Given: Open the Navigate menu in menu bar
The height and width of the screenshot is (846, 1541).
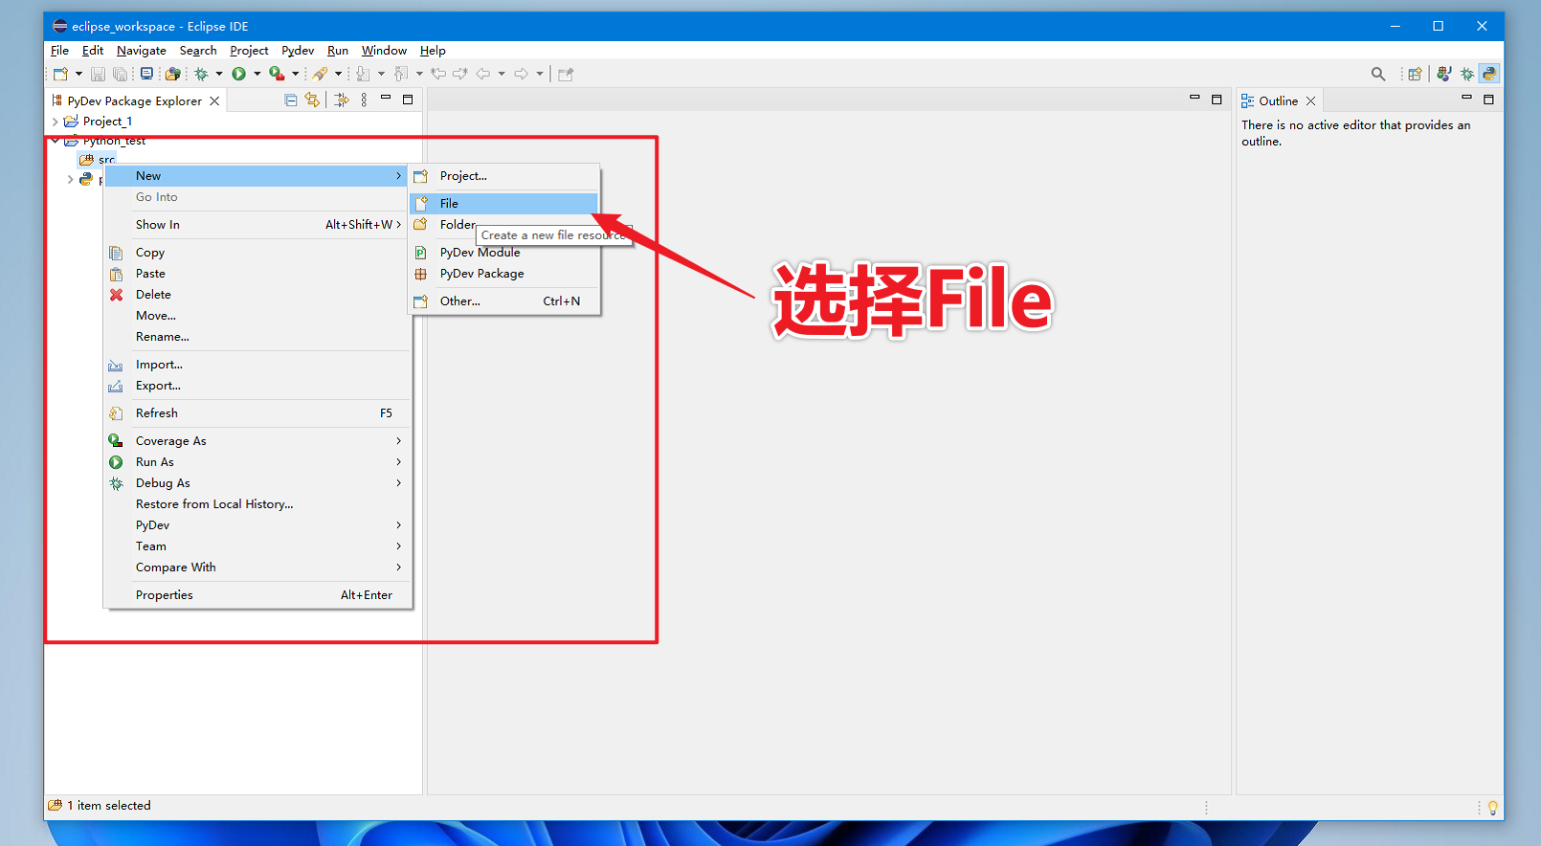Looking at the screenshot, I should pos(142,51).
